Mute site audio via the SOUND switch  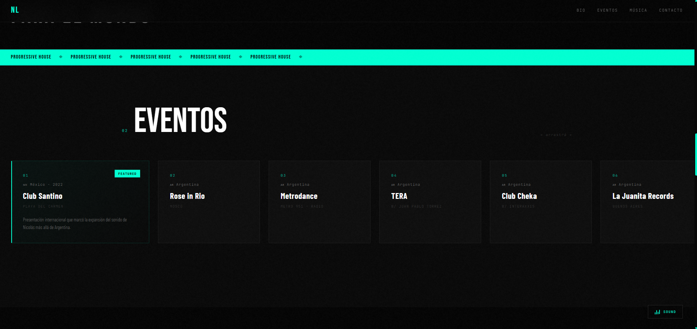point(665,312)
